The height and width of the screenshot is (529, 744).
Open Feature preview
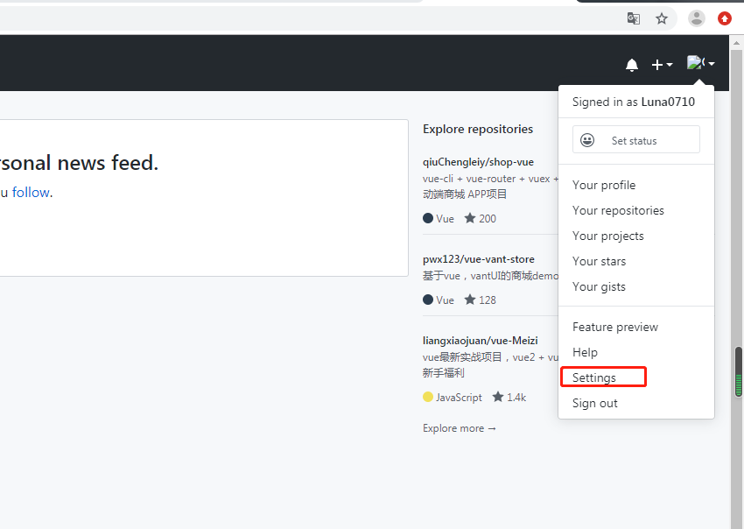[x=615, y=328]
